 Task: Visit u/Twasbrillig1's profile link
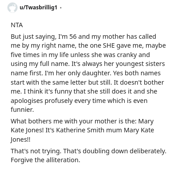(38, 8)
